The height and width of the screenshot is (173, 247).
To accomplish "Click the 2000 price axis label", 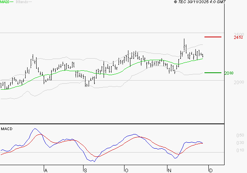I will pos(239,82).
